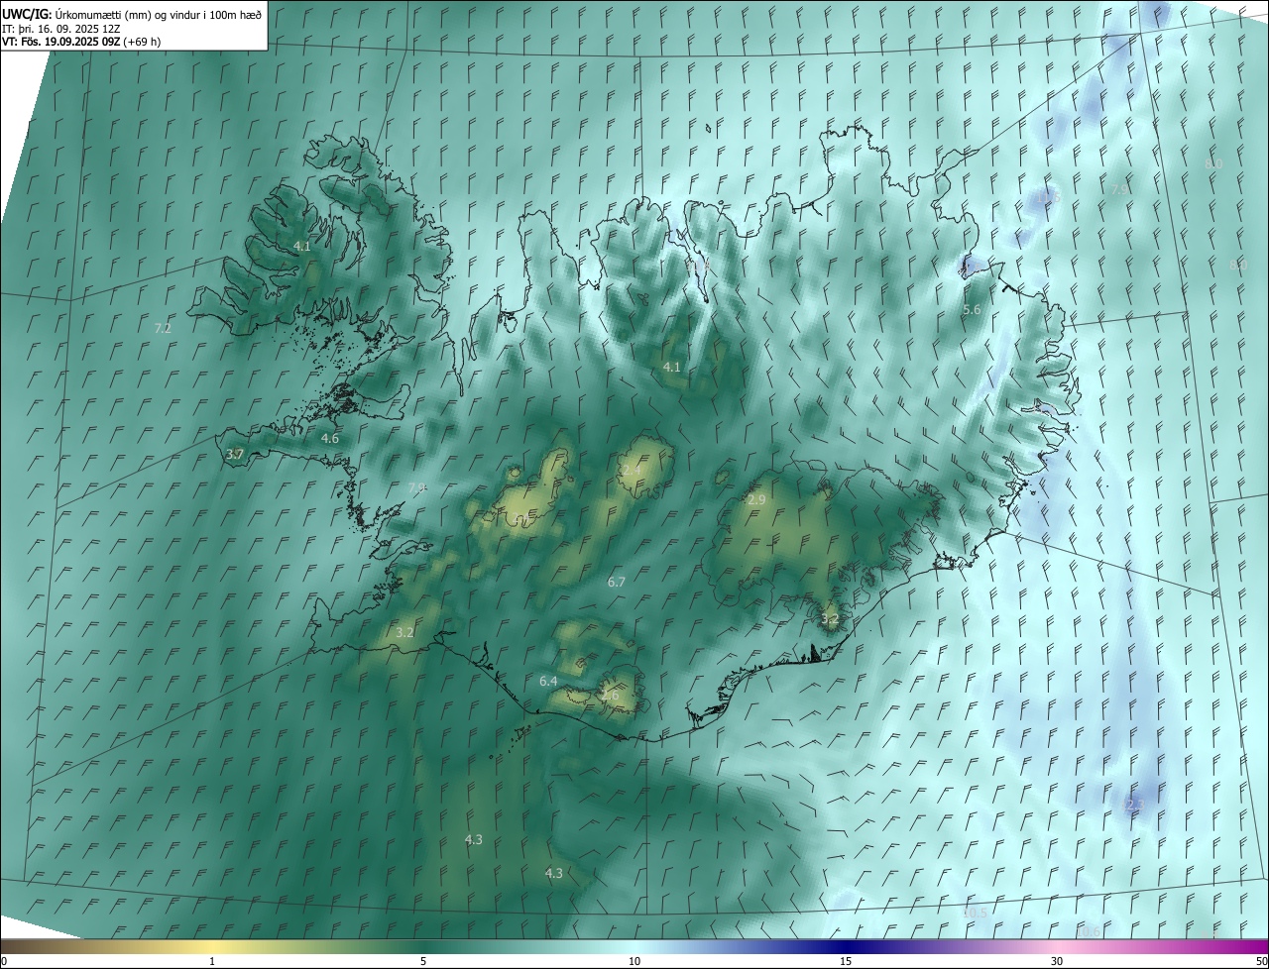Click the map value label "5.6"
1269x969 pixels.
coord(972,310)
